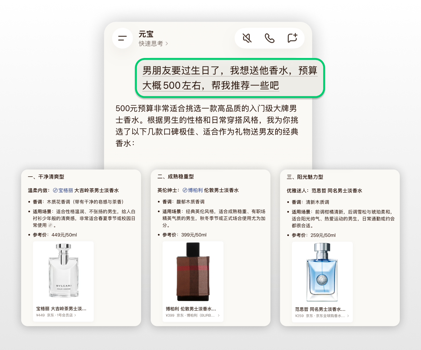
Task: Click 范思哲 同名男士淡香水 in the 优雅迷人 line
Action: (337, 191)
